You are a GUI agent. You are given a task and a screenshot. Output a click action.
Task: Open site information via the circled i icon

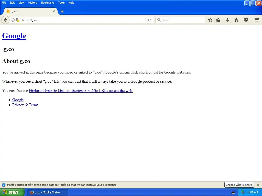(x=13, y=20)
